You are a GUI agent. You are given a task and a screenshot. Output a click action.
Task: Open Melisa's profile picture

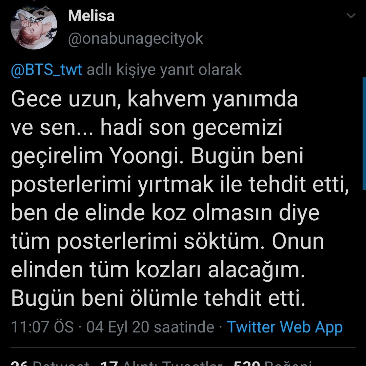[x=34, y=27]
